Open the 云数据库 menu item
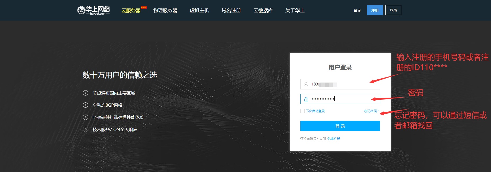 [x=263, y=11]
